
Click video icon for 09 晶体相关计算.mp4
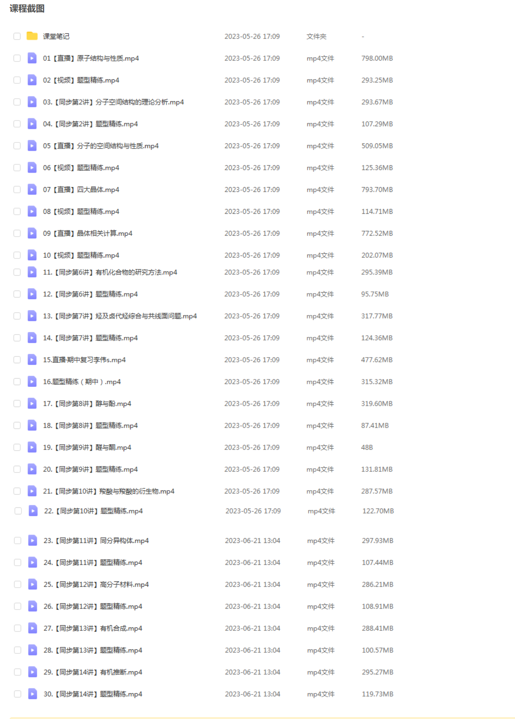pos(32,233)
